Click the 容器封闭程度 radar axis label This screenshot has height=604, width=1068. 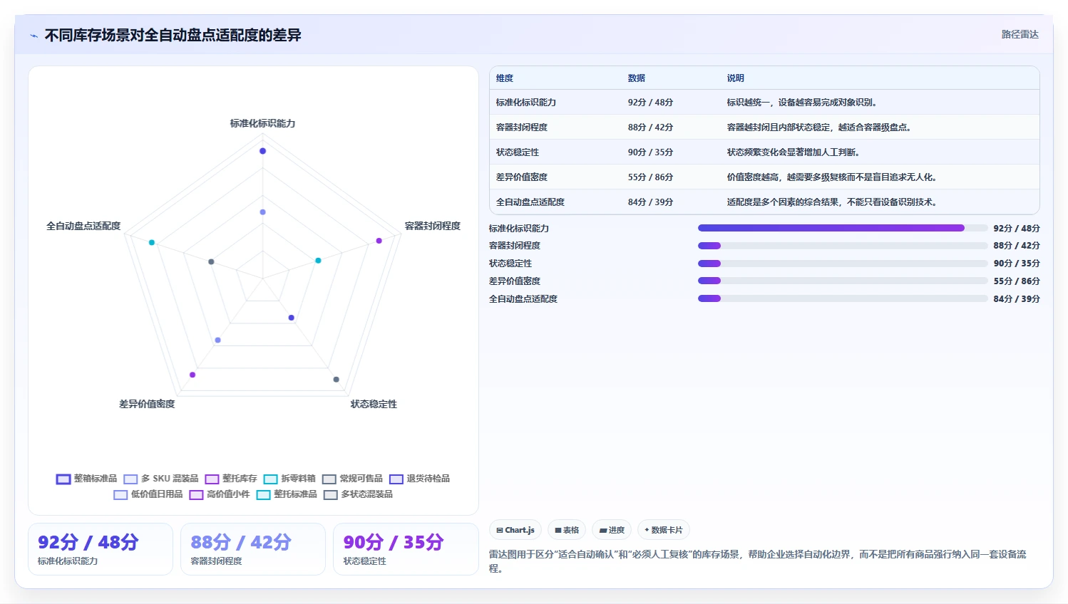433,226
